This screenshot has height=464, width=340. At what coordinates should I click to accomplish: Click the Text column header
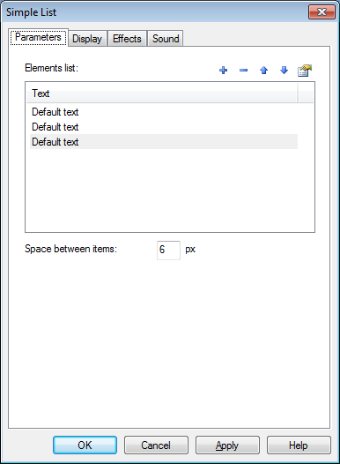point(162,94)
